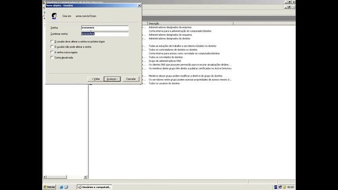Close the Novo objeto - Usuário dialog
The image size is (338, 190).
tap(139, 5)
